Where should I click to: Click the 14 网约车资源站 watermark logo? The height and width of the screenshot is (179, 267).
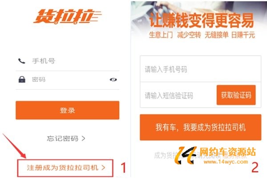(x=215, y=155)
